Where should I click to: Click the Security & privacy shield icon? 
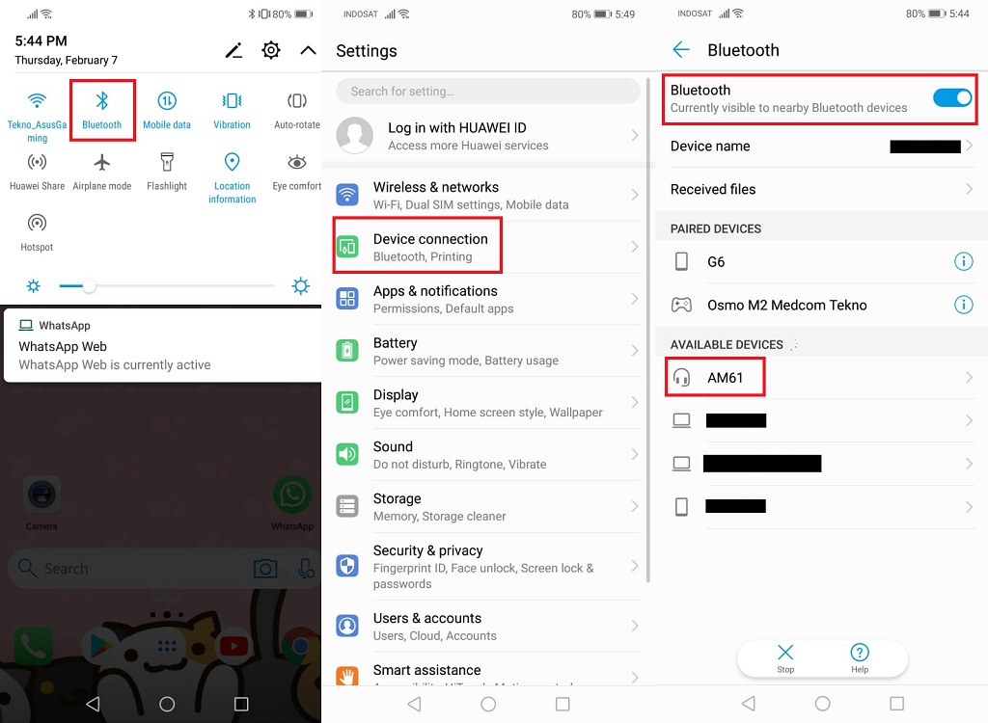pos(347,566)
